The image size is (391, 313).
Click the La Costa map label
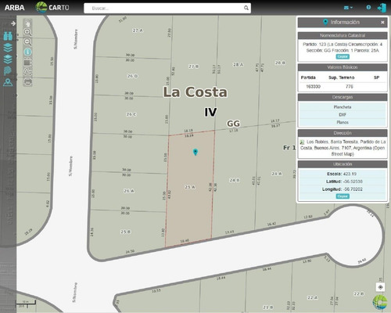coord(195,92)
